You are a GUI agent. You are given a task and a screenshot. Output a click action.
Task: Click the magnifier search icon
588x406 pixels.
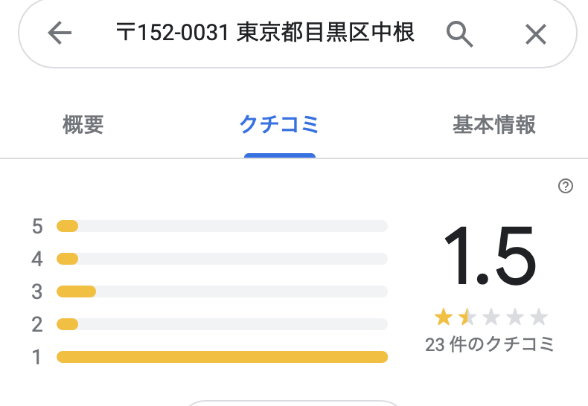[x=460, y=33]
